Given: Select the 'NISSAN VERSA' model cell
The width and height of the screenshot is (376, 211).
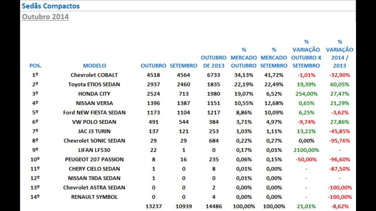Looking at the screenshot, I should point(94,103).
